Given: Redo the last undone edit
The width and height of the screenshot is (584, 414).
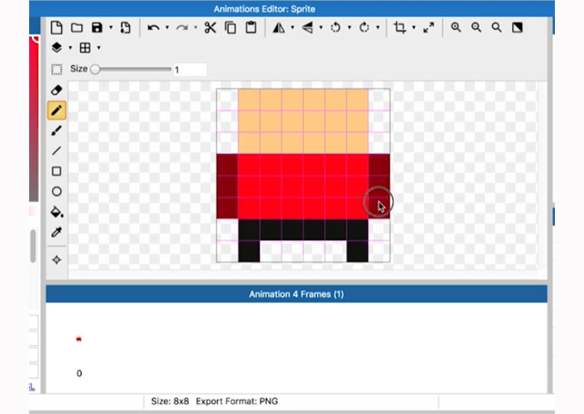Looking at the screenshot, I should [181, 28].
